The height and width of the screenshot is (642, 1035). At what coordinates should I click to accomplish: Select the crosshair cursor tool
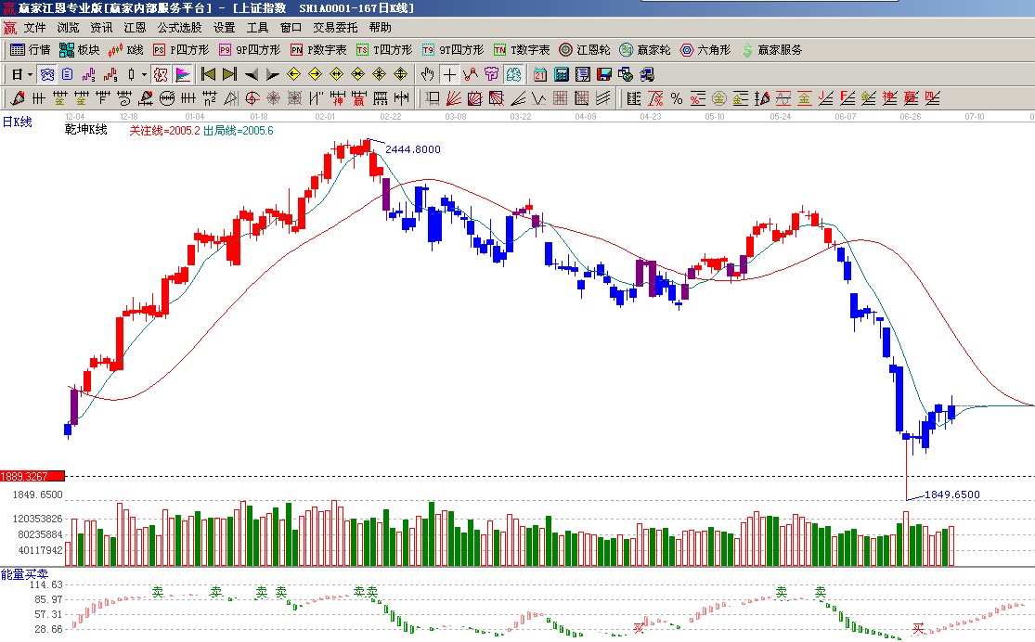coord(449,74)
